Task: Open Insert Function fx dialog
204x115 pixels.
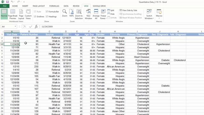Action: click(x=36, y=27)
